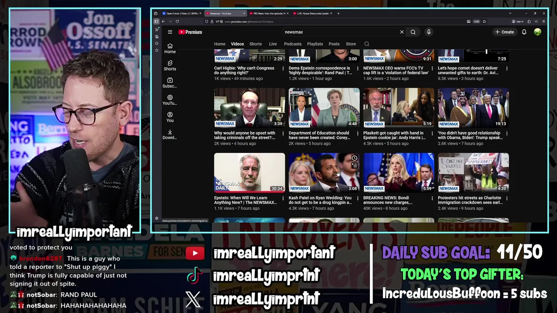Open options for comet video
This screenshot has width=557, height=313.
click(507, 68)
